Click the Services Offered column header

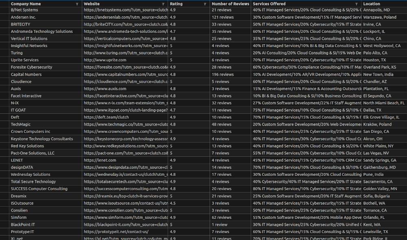269,4
